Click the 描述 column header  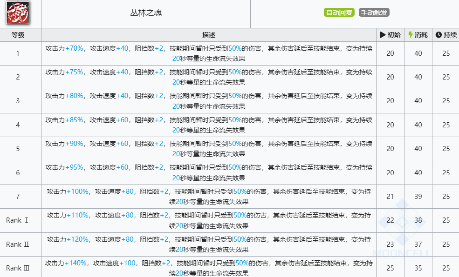click(208, 35)
